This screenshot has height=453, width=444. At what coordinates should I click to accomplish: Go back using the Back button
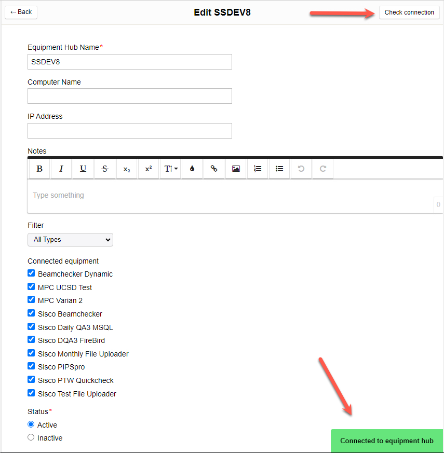(x=21, y=12)
